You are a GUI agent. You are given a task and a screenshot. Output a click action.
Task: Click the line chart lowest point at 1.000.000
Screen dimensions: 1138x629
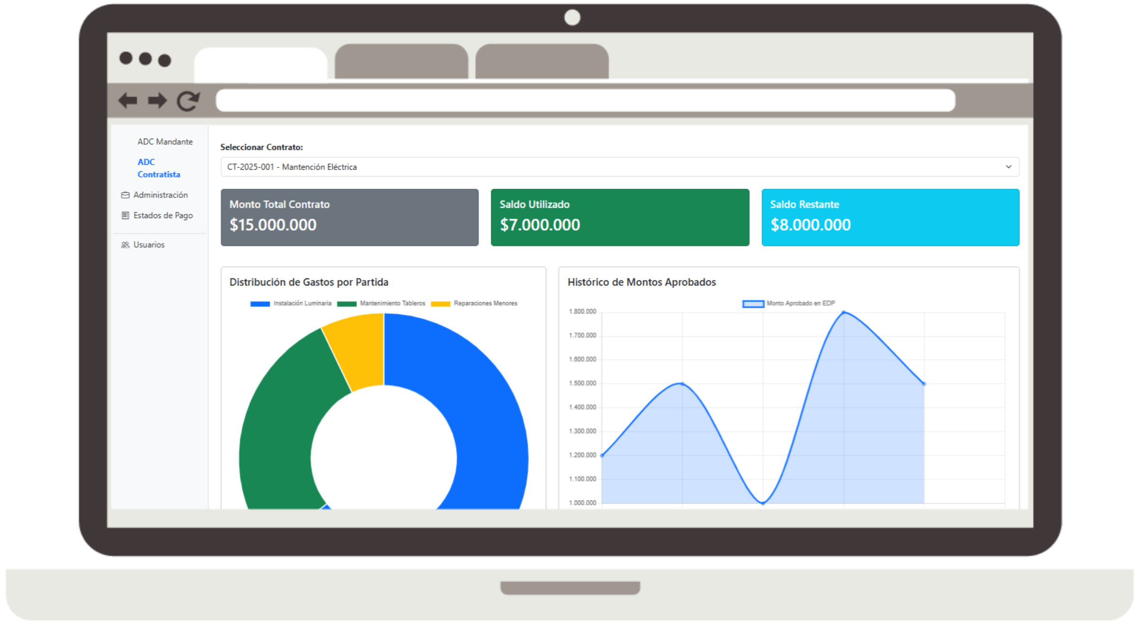pyautogui.click(x=763, y=503)
